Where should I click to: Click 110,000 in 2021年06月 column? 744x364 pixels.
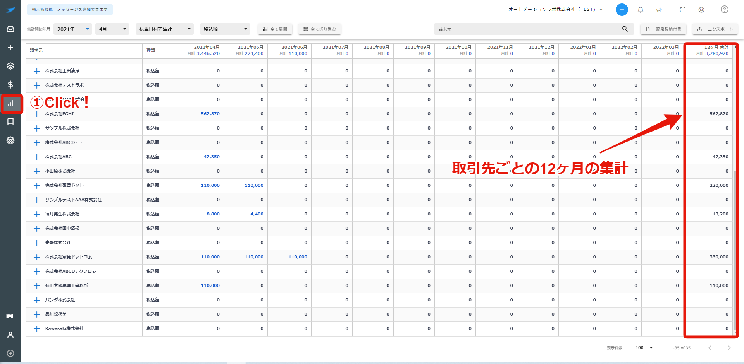[298, 257]
